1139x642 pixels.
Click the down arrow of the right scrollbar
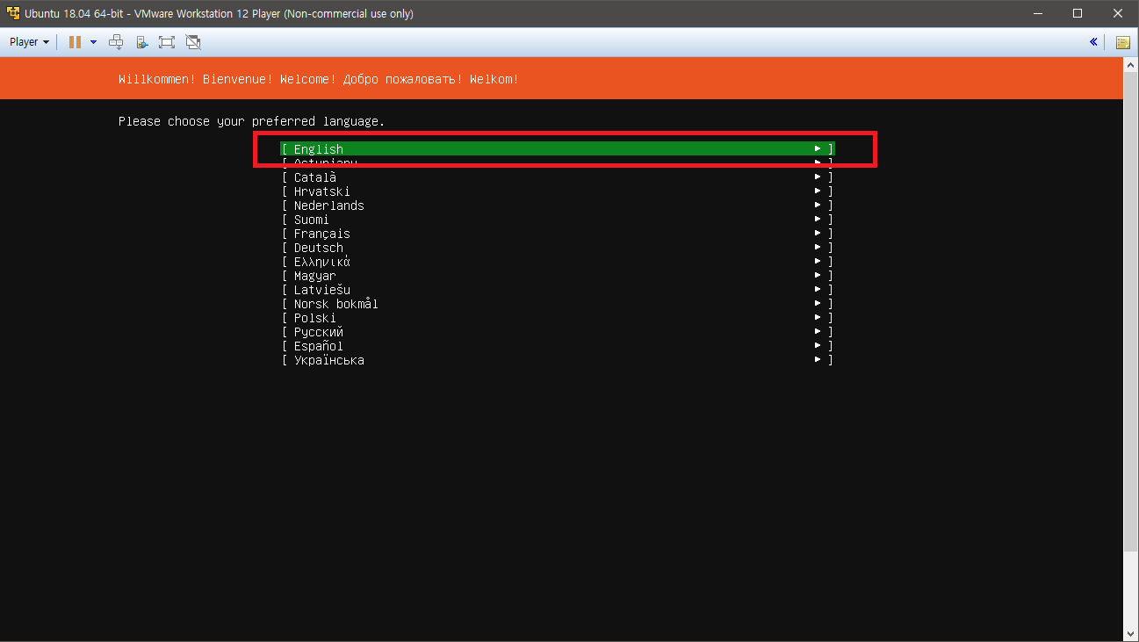tap(1131, 633)
